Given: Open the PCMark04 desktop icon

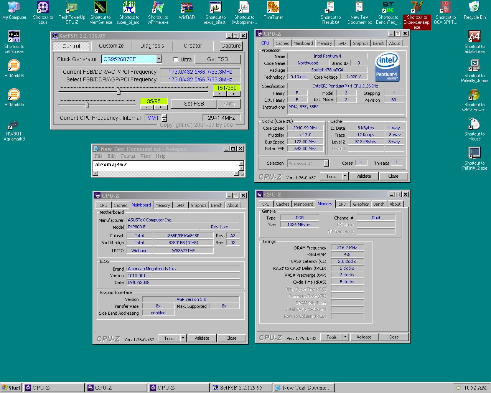Looking at the screenshot, I should click(14, 69).
